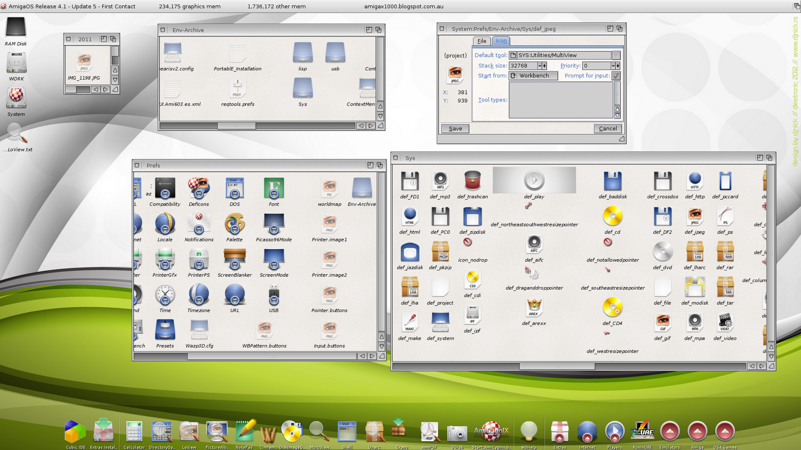Select the Font preferences icon

pyautogui.click(x=274, y=188)
